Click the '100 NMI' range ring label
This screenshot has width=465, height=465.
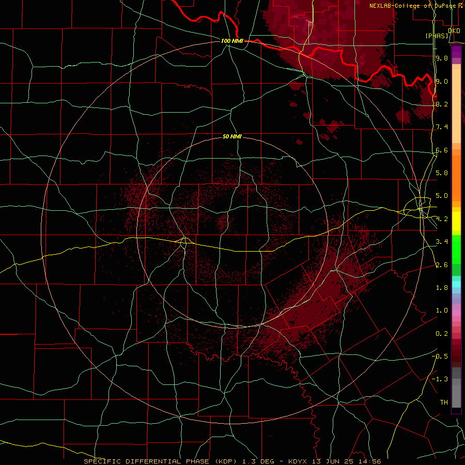pos(232,41)
